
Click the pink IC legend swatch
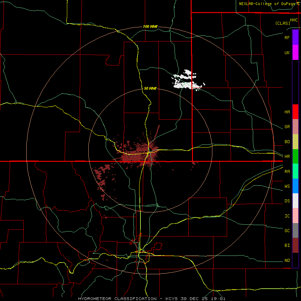(x=295, y=216)
